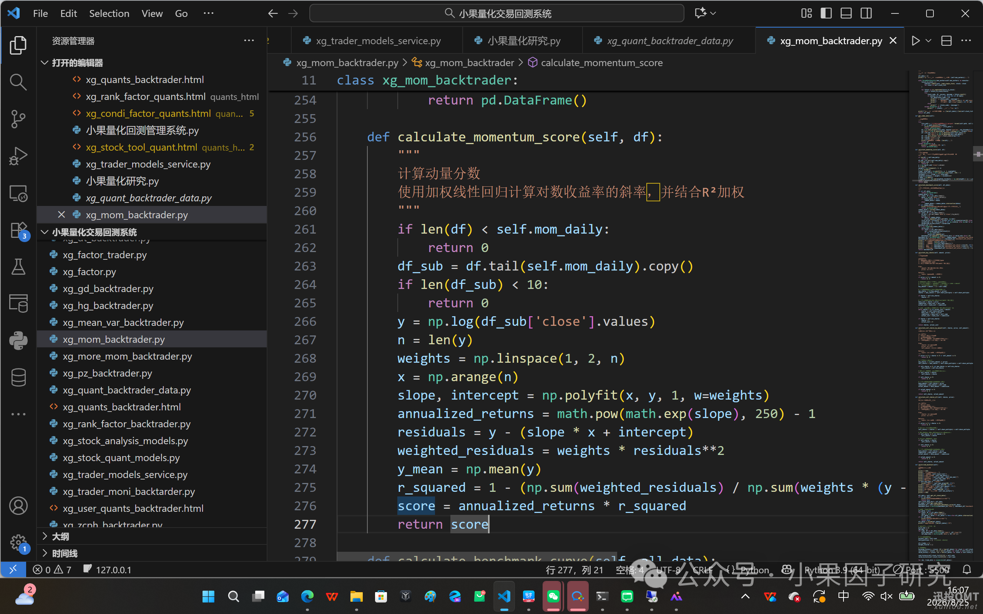Toggle the primary side bar visibility

pos(826,13)
